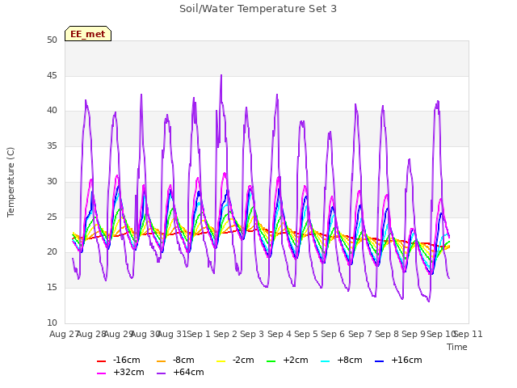This screenshot has height=388, width=517.
Task: Click the 40 y-axis tick label
Action: coord(52,111)
